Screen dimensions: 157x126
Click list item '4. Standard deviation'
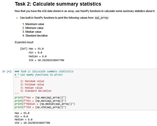(x=35, y=36)
